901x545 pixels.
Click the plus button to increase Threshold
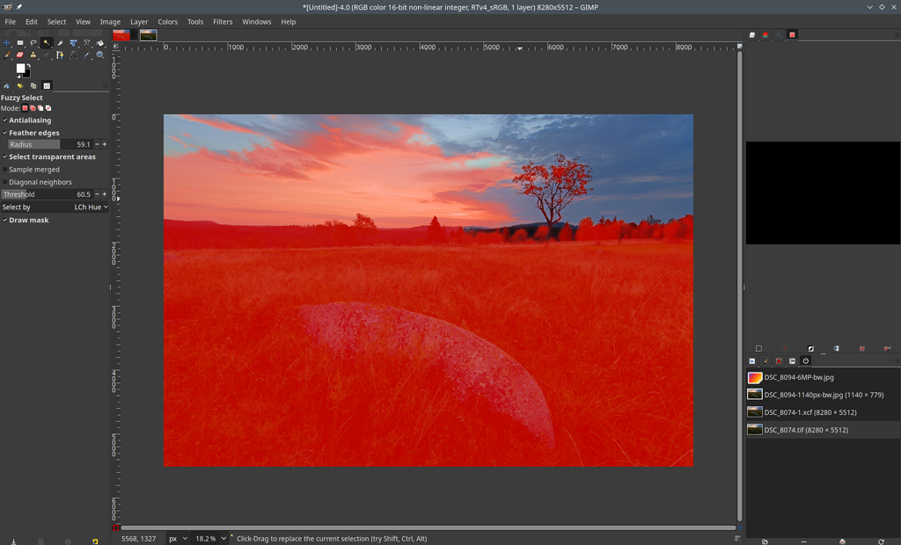tap(106, 194)
